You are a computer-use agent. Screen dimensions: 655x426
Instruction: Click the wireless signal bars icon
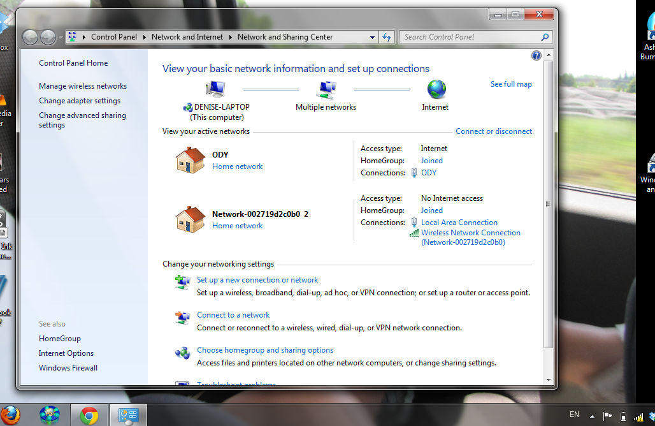[414, 233]
